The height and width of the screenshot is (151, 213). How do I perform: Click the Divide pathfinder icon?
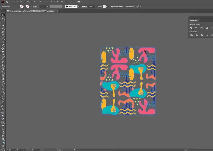191,35
